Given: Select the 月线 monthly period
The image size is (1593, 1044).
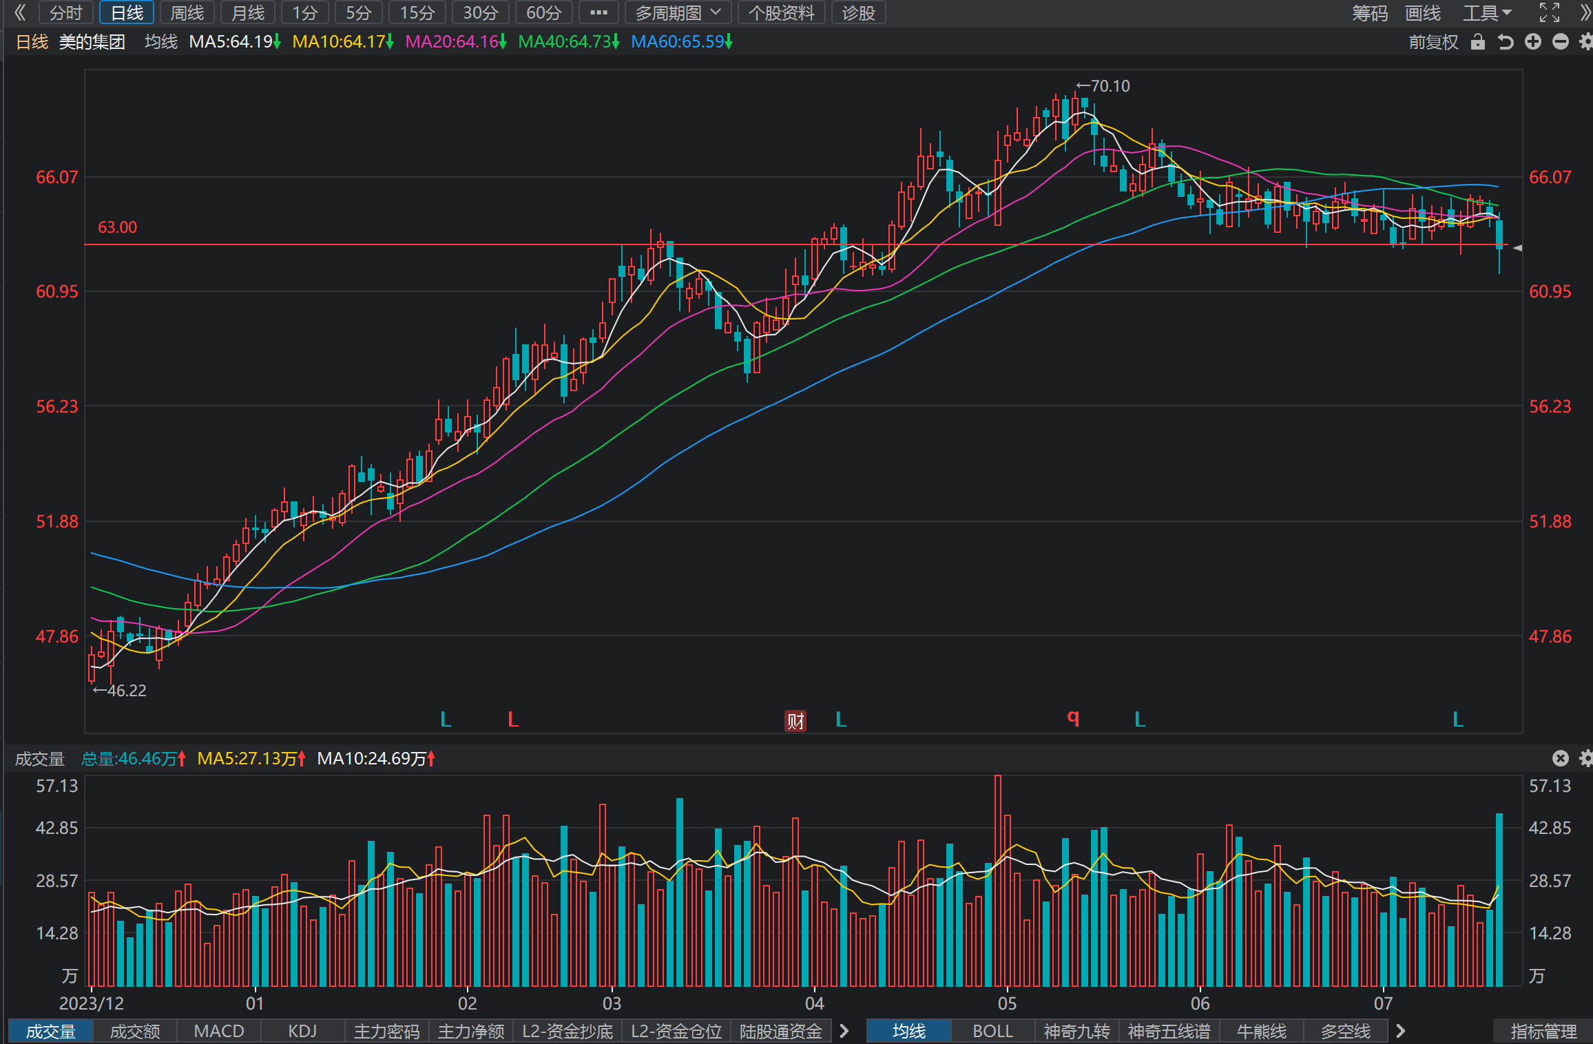Looking at the screenshot, I should (248, 12).
